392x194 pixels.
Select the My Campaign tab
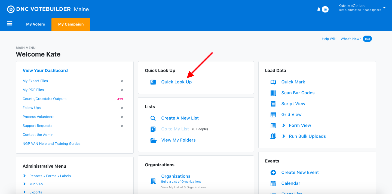click(71, 24)
